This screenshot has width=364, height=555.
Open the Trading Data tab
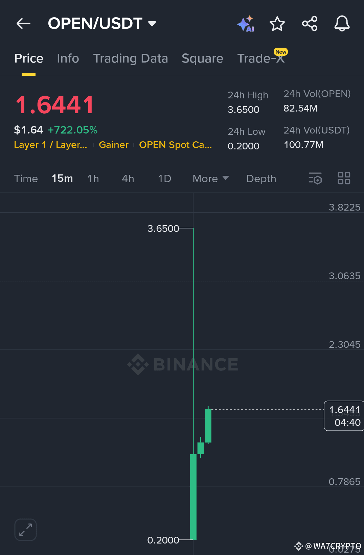coord(131,58)
